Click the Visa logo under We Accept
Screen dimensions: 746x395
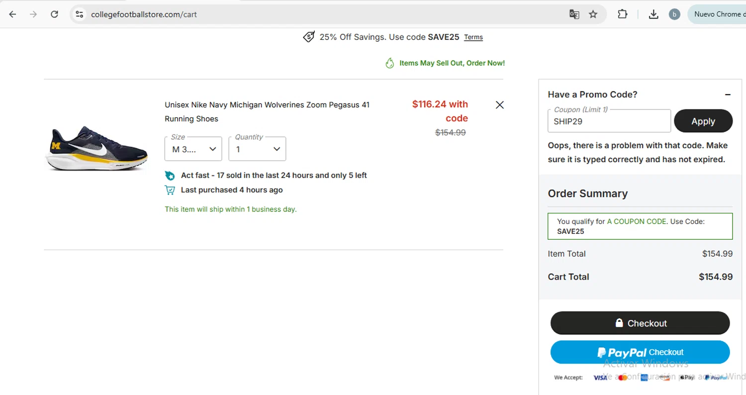600,378
